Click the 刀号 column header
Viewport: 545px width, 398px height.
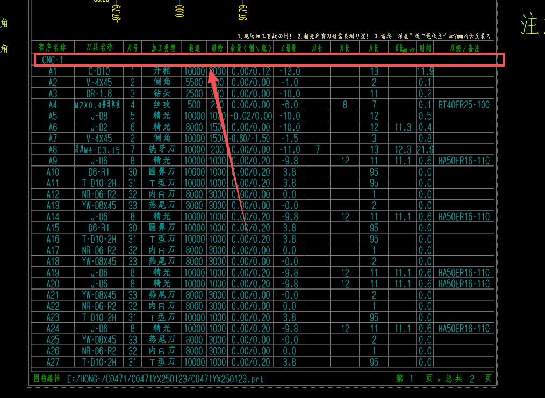pyautogui.click(x=132, y=48)
